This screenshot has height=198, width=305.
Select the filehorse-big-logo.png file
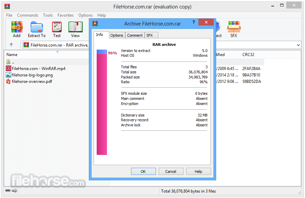tap(32, 75)
